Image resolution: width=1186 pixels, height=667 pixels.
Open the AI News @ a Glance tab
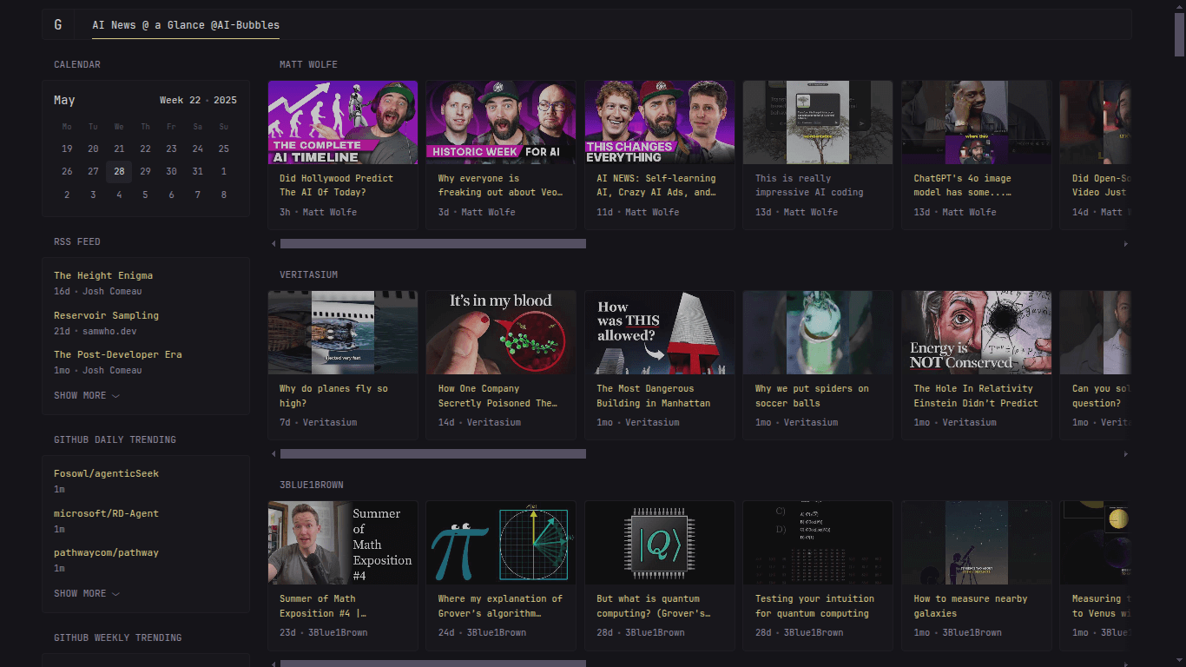pyautogui.click(x=186, y=25)
